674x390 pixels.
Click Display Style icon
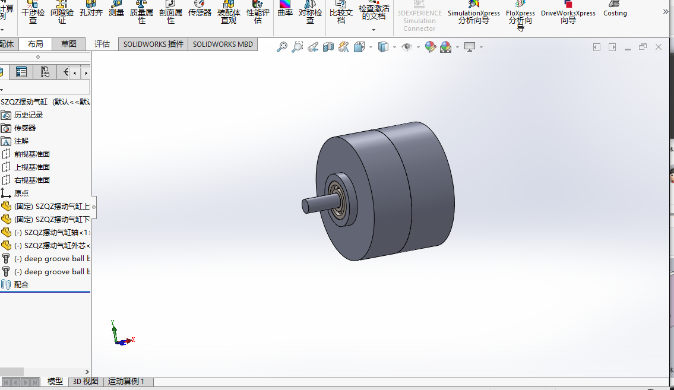(x=383, y=47)
